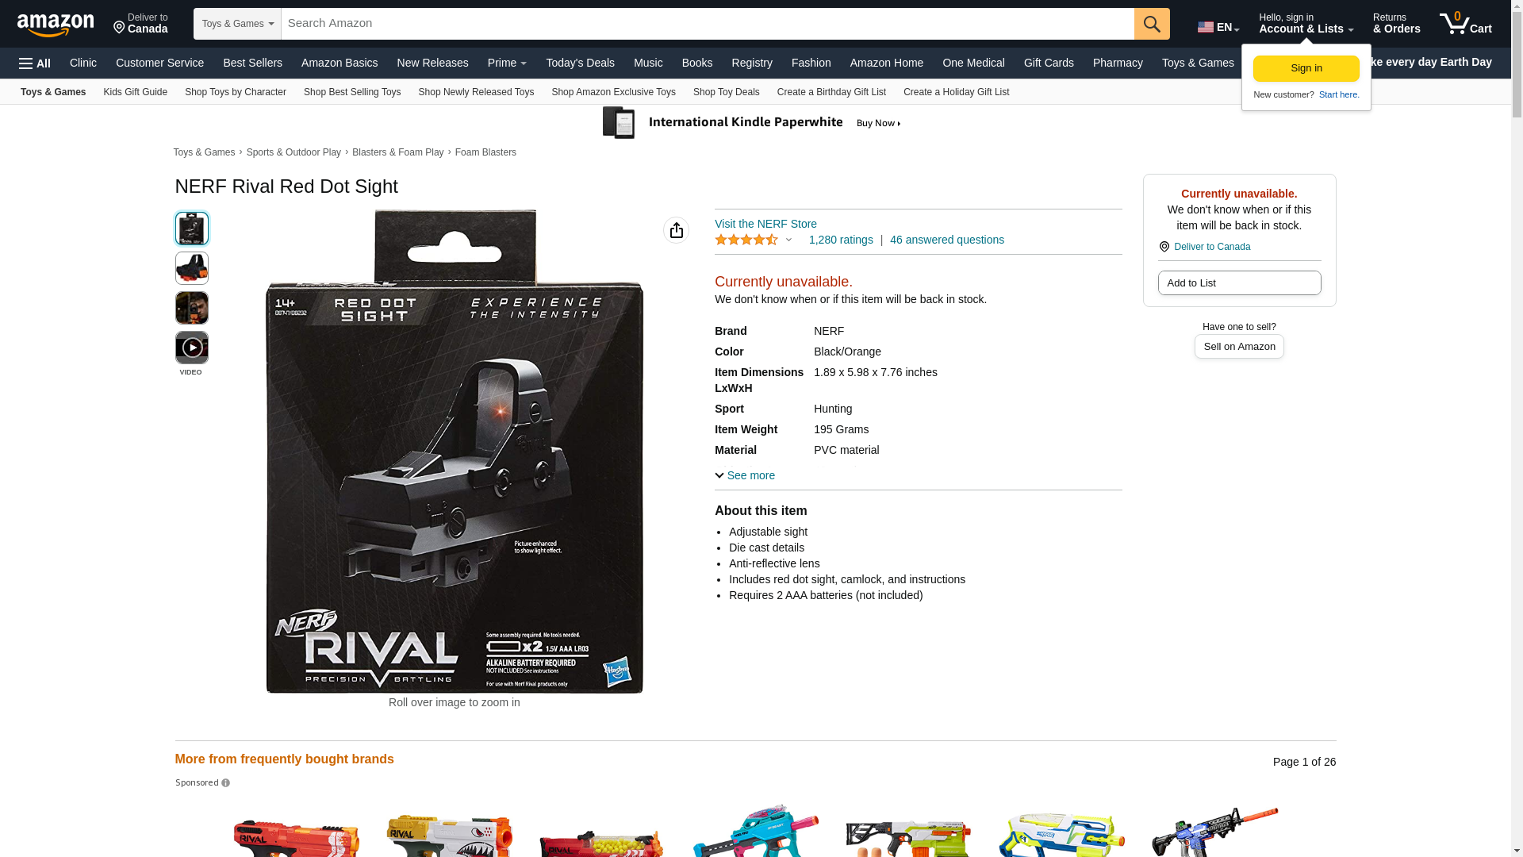Open Today's Deals in navigation bar
Screen dimensions: 1523x857
tap(580, 63)
